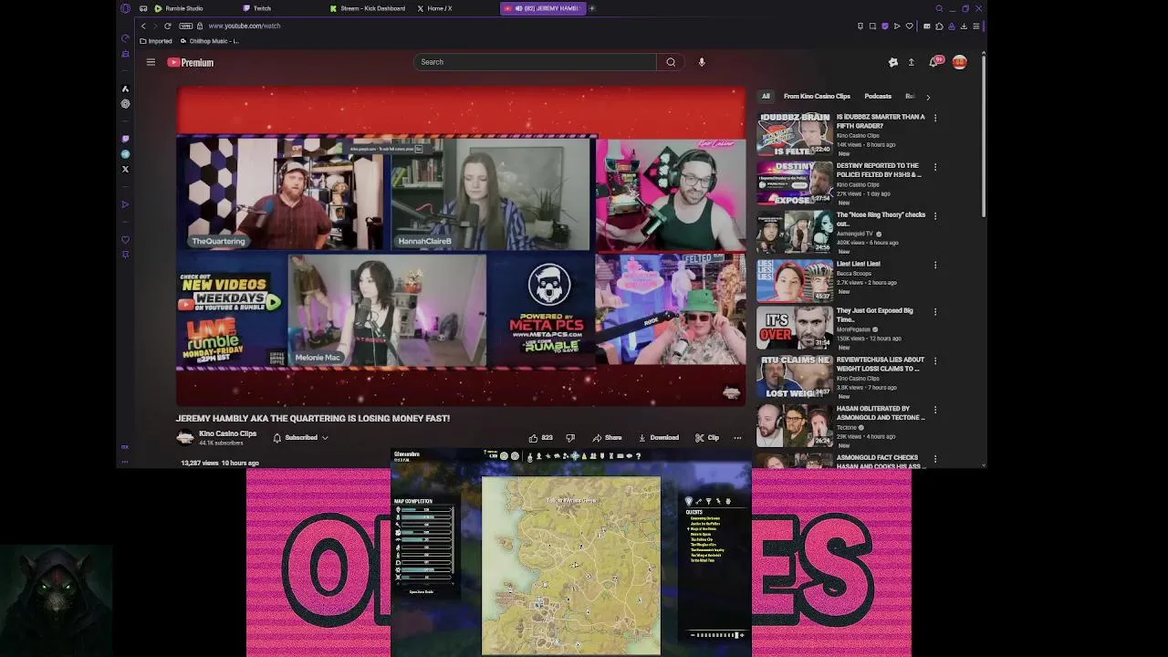The height and width of the screenshot is (657, 1168).
Task: Select the Podcasts filter chip
Action: click(878, 96)
